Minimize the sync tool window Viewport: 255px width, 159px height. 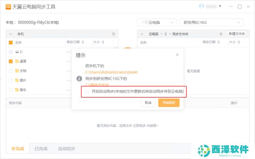tap(231, 7)
